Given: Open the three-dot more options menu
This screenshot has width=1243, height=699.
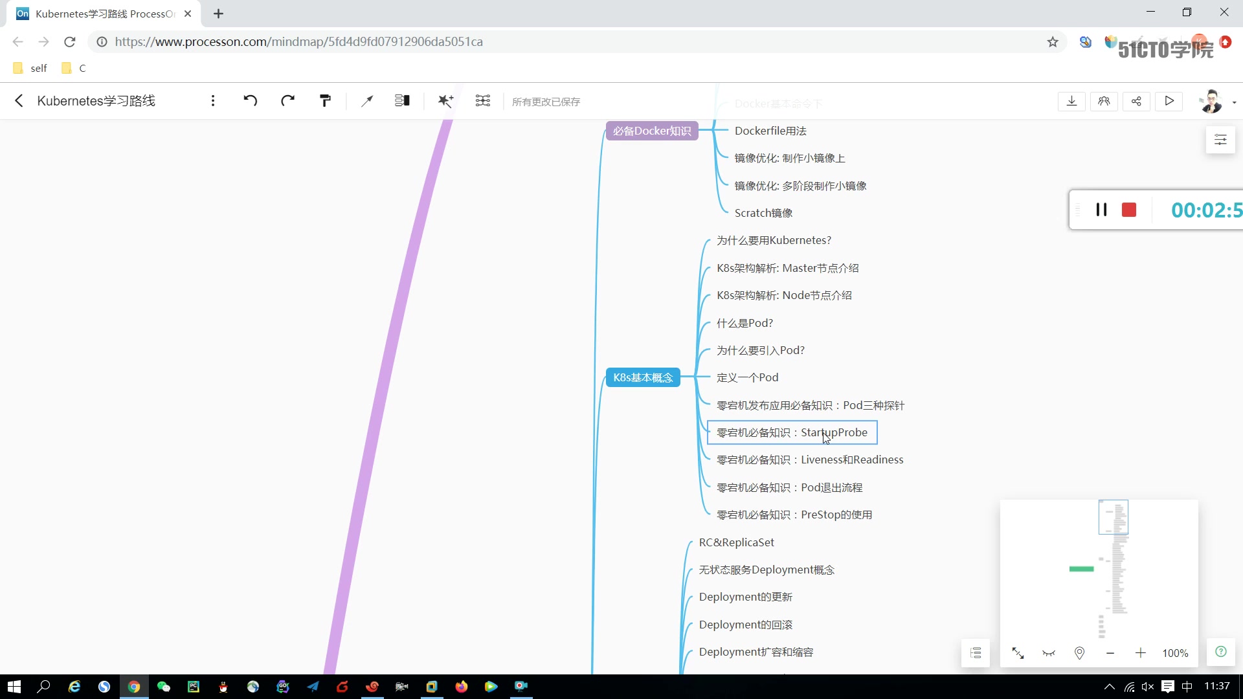Looking at the screenshot, I should 213,101.
